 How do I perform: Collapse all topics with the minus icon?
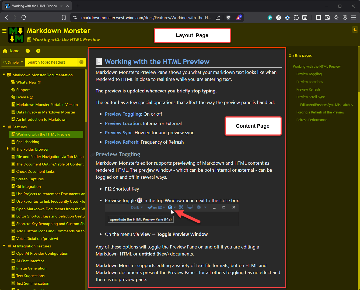tap(28, 51)
